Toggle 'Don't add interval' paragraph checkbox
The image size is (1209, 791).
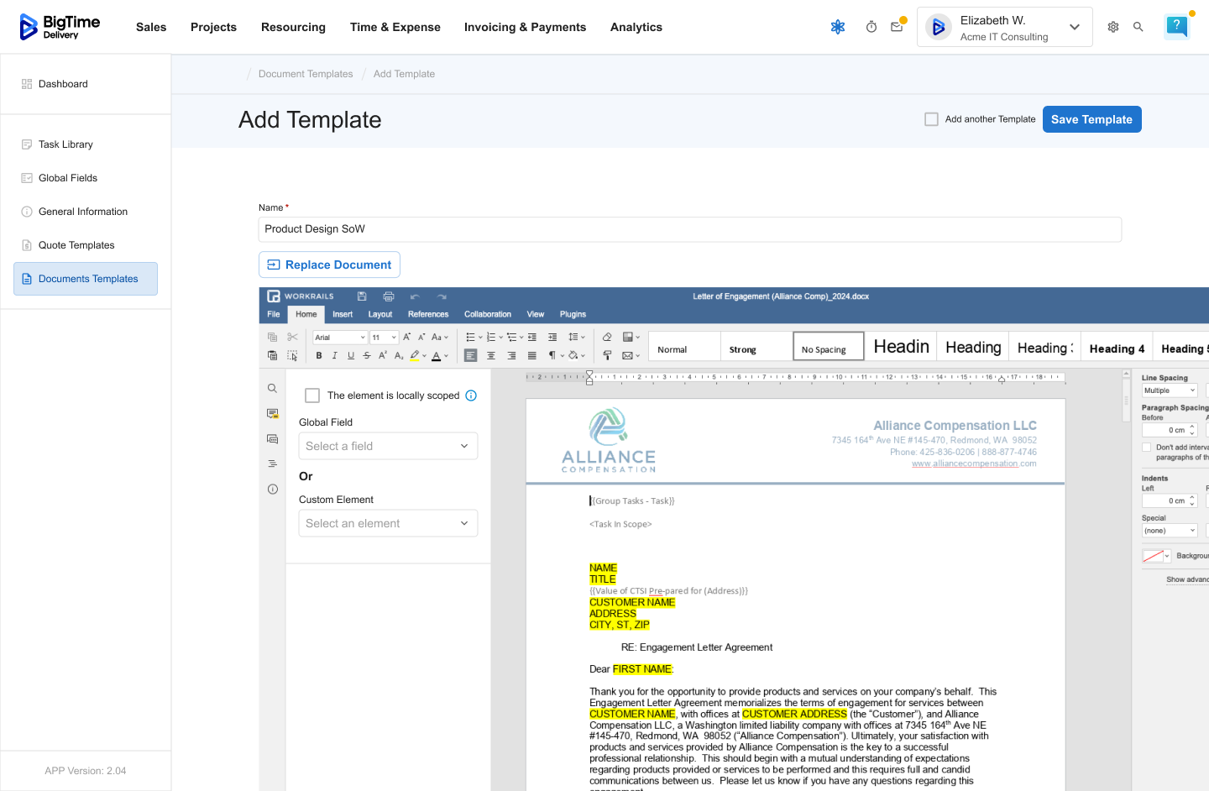click(x=1147, y=448)
